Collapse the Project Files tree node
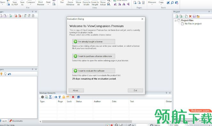212x126 pixels. click(176, 20)
